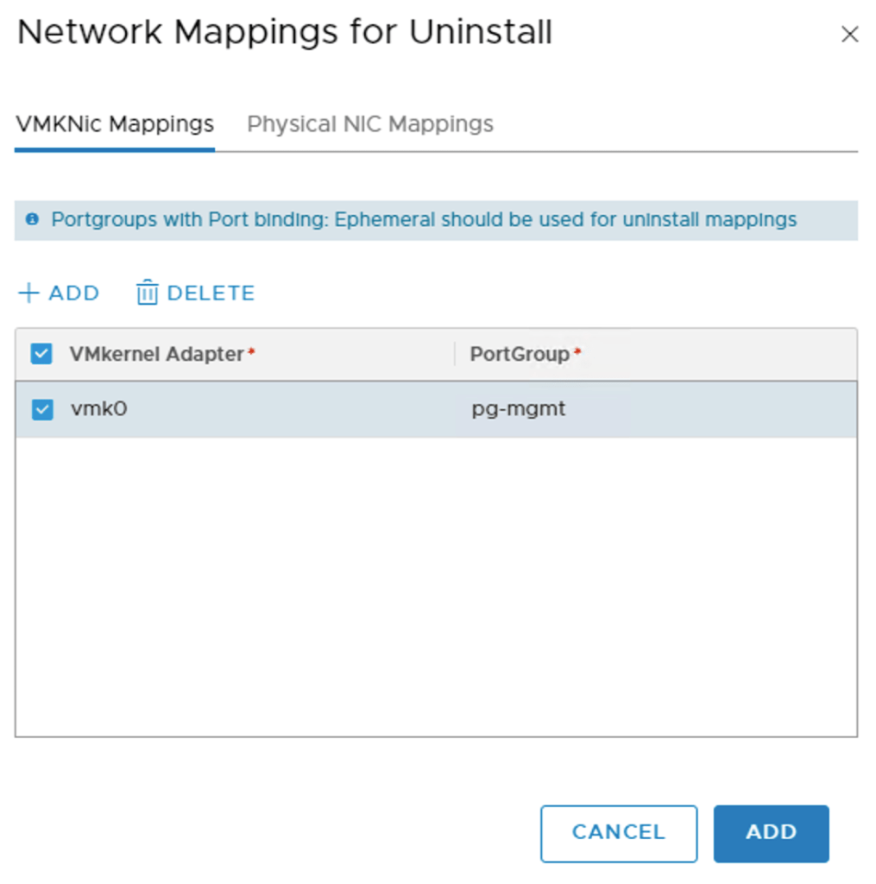Click the Ephemeral port binding info message

click(423, 220)
